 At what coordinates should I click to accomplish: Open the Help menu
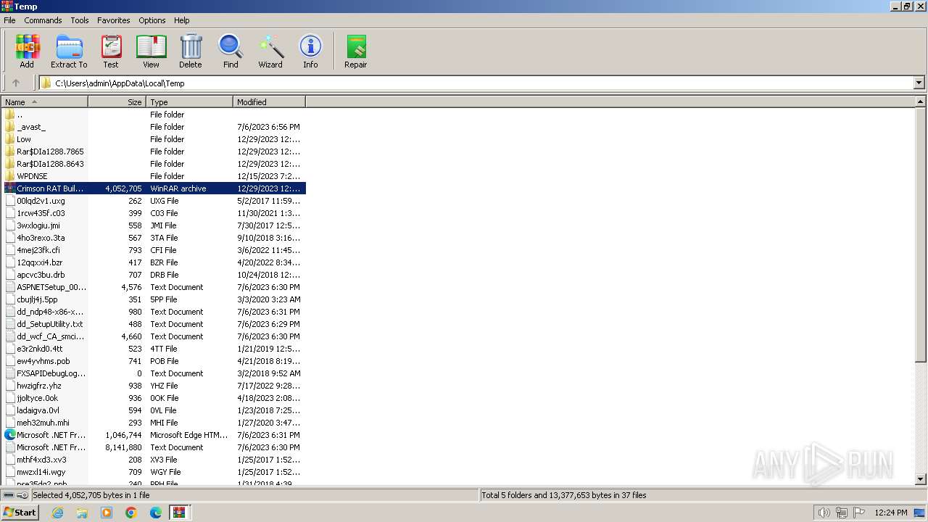tap(182, 20)
